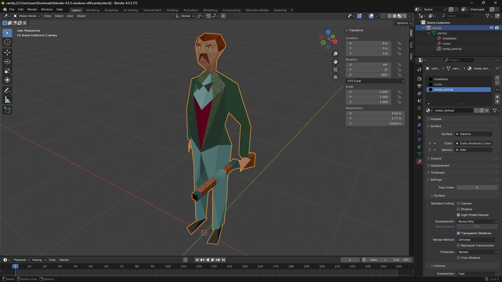This screenshot has width=502, height=282.
Task: Activate the Rotate tool
Action: click(7, 62)
